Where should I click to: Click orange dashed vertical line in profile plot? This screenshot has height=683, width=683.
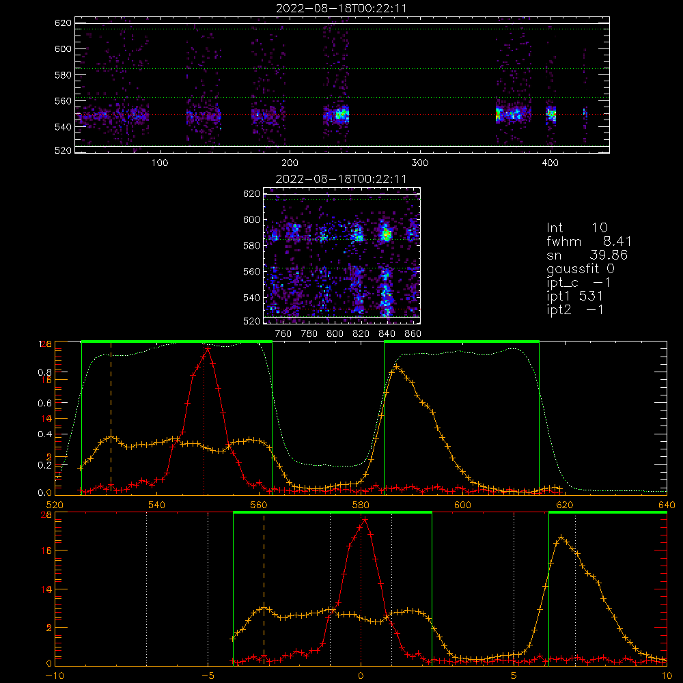click(x=111, y=418)
